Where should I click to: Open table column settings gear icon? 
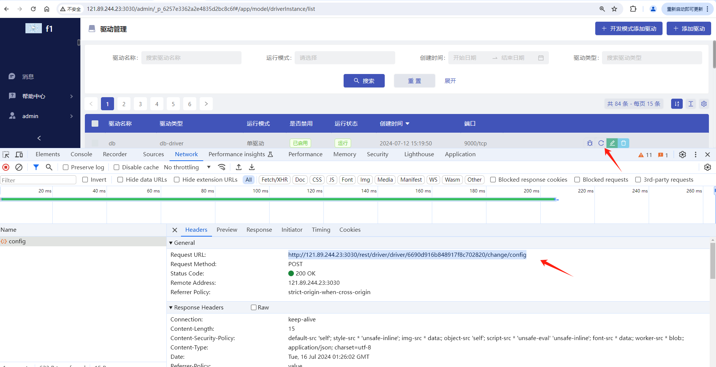click(704, 104)
